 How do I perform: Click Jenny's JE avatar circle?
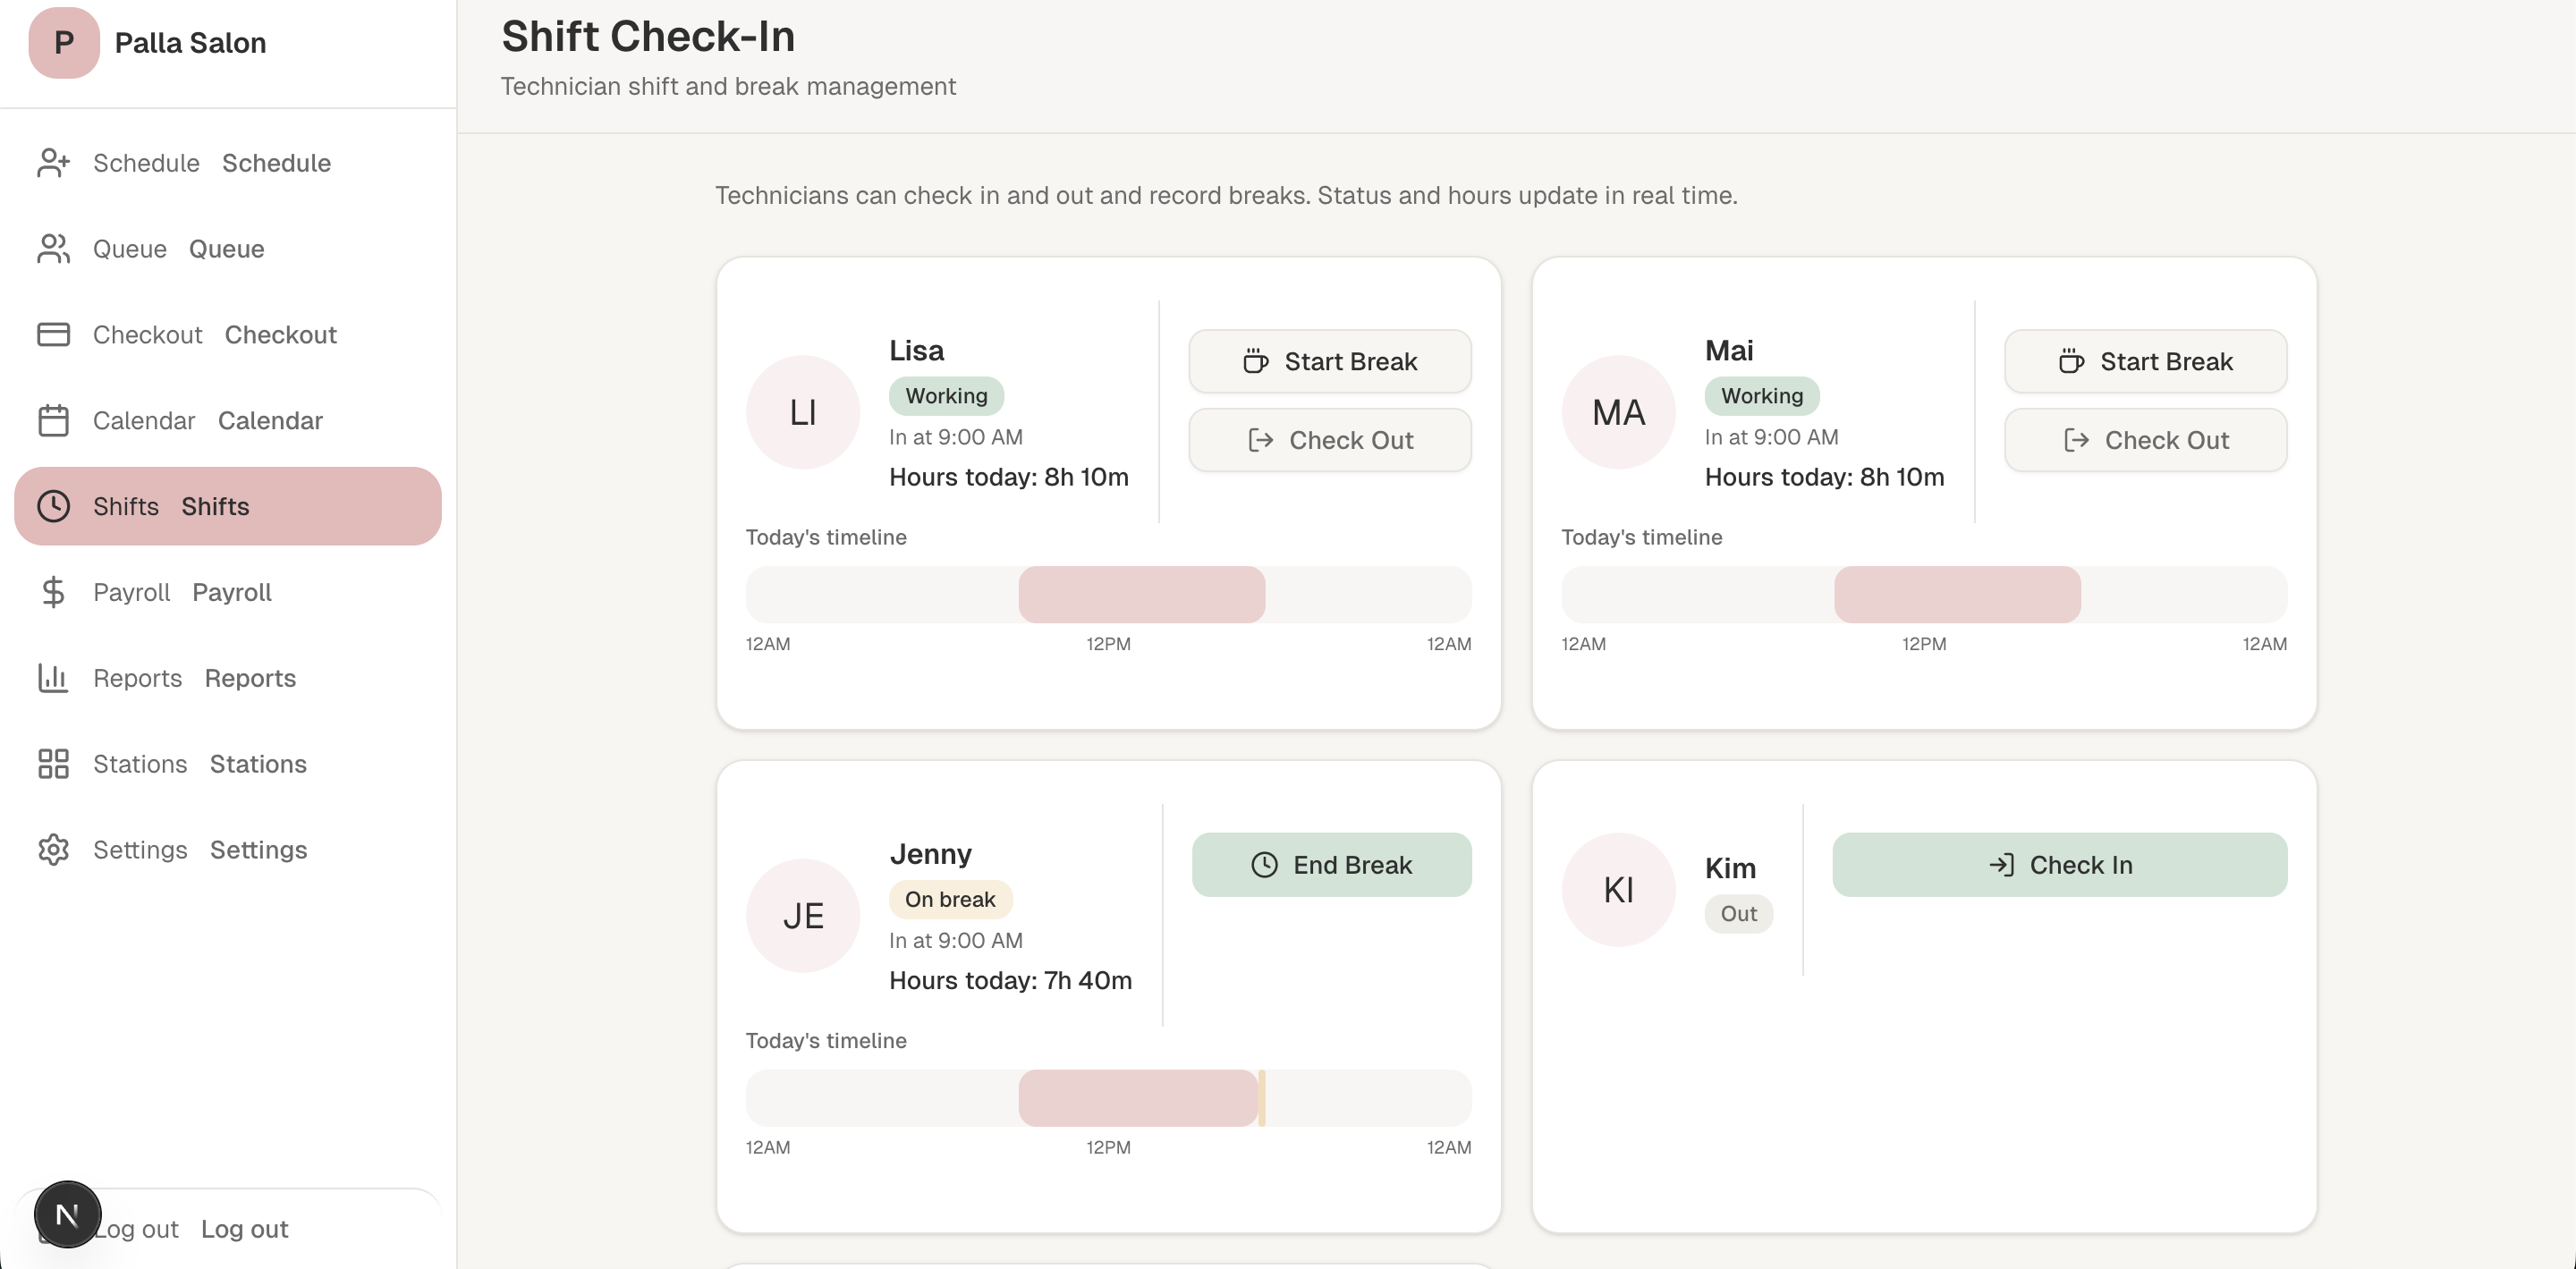click(803, 916)
